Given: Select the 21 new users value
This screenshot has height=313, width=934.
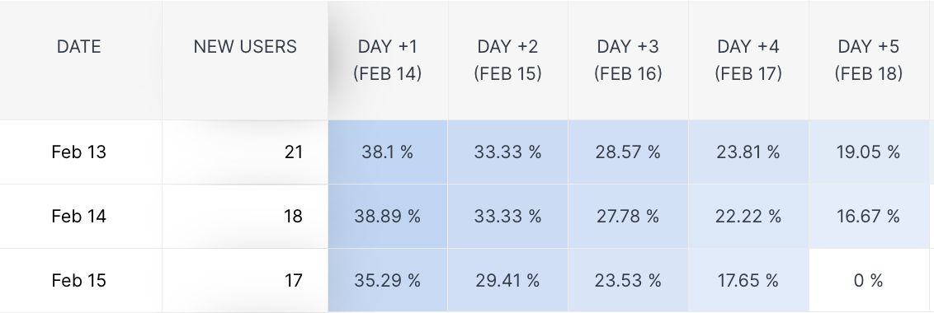Looking at the screenshot, I should pos(294,152).
